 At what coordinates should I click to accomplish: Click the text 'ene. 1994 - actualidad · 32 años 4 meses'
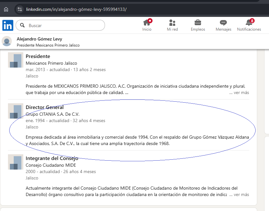coord(65,121)
